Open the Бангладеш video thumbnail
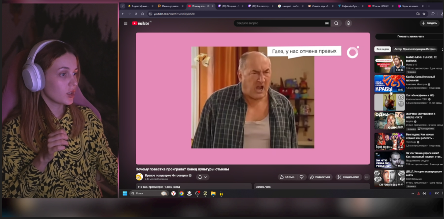This screenshot has width=444, height=219. (389, 141)
